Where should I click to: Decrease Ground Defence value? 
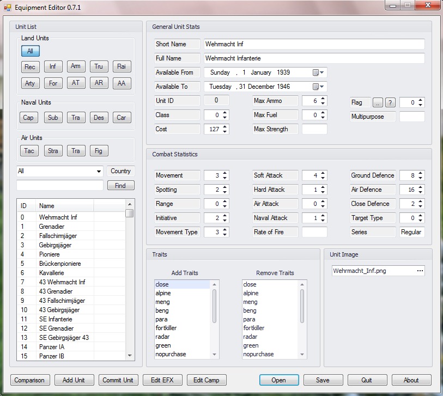coord(421,178)
